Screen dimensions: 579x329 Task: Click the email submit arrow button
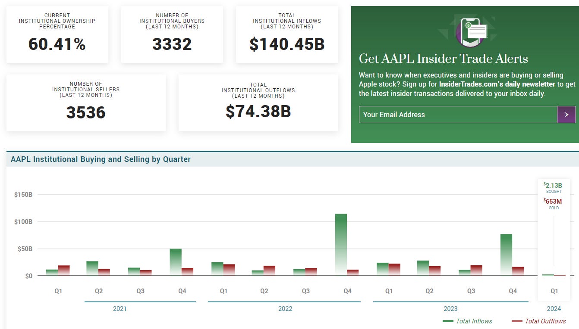point(566,115)
